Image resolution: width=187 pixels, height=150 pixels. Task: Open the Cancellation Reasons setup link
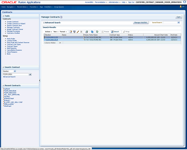coord(14,50)
